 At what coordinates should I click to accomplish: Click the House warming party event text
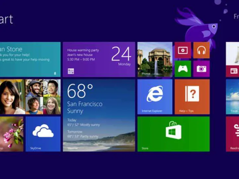coord(83,50)
